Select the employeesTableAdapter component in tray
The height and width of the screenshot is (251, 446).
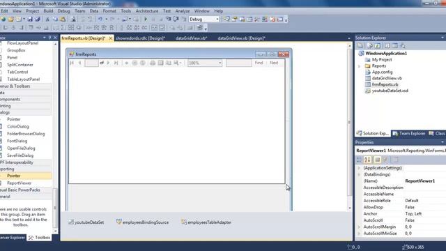[x=206, y=222]
